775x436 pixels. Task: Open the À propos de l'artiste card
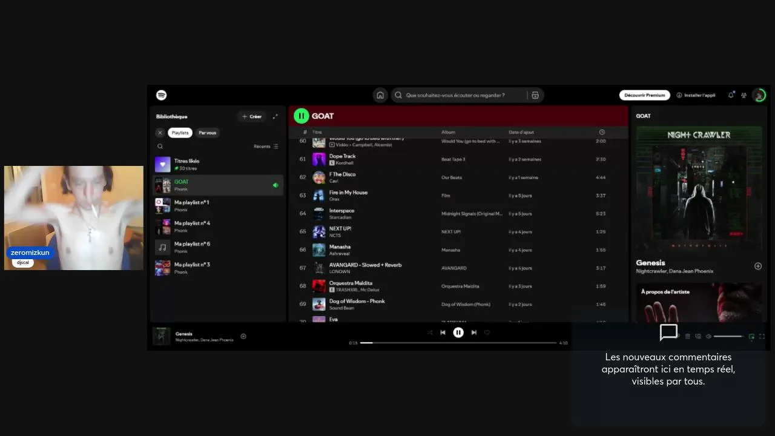699,302
